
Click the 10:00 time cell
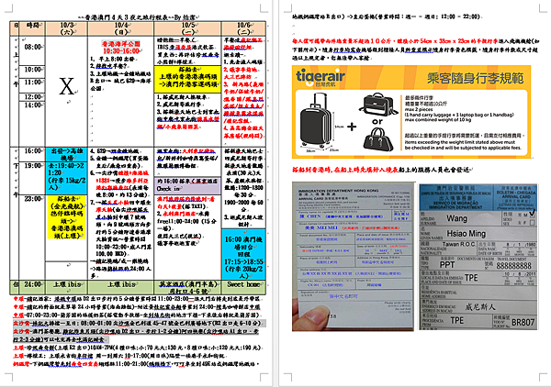(x=32, y=72)
